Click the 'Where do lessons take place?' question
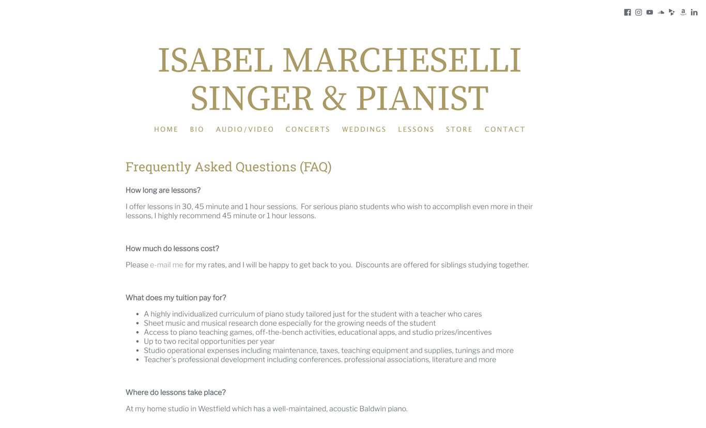 pyautogui.click(x=176, y=392)
